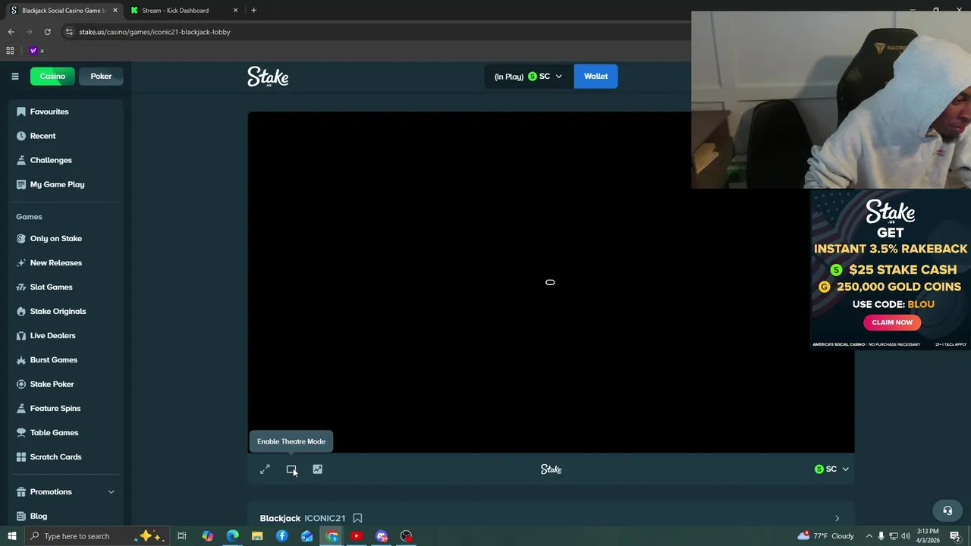Open Facebook app from the taskbar
Viewport: 971px width, 546px height.
click(x=282, y=536)
